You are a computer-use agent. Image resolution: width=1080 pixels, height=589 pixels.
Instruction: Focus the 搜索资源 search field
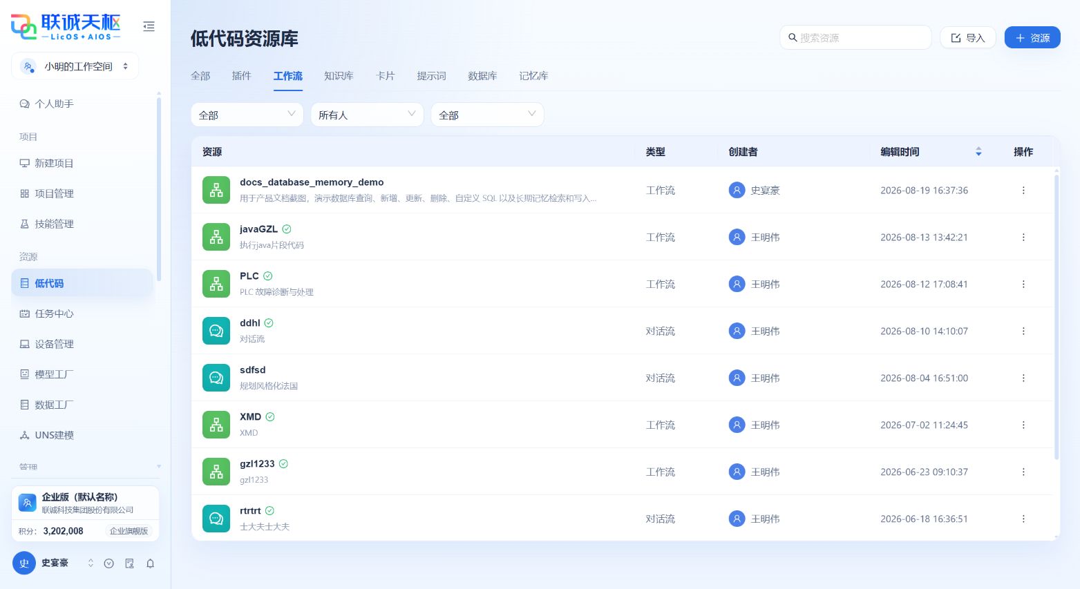[x=856, y=38]
